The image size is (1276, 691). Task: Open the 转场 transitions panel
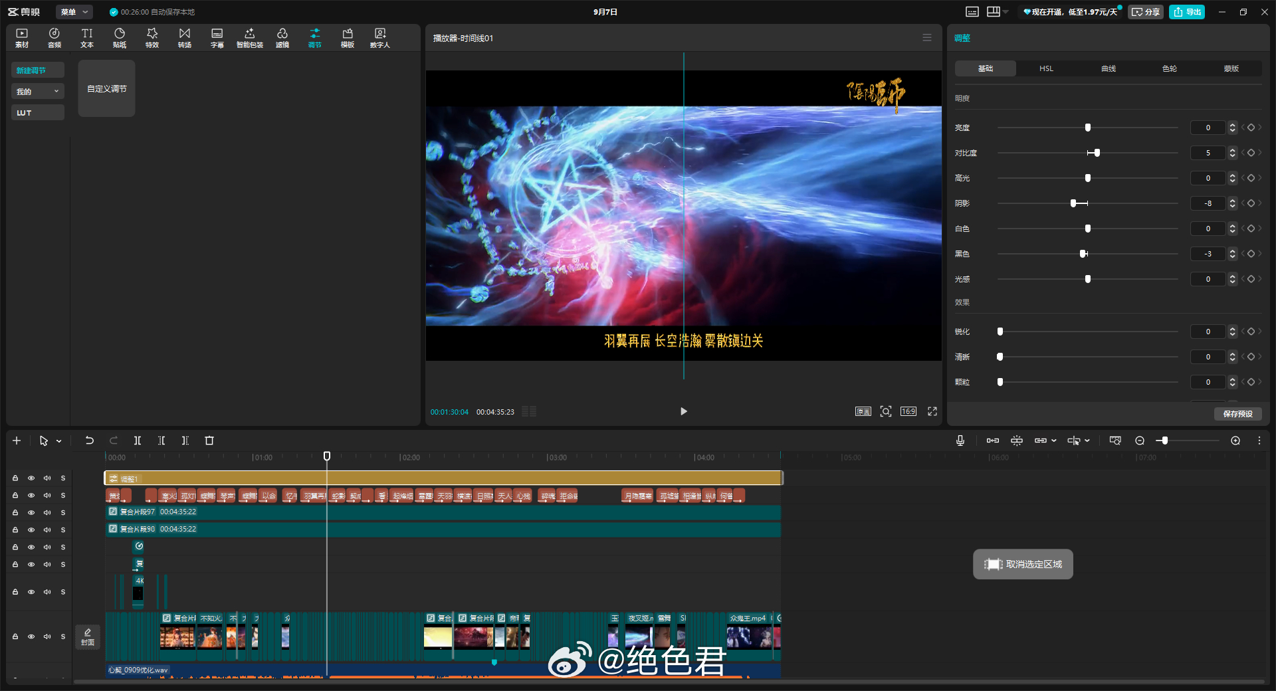185,38
